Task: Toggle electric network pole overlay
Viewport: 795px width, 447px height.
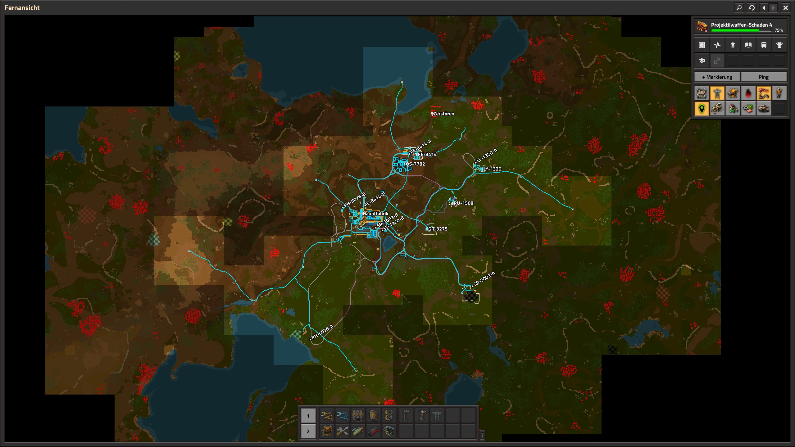Action: tap(717, 93)
